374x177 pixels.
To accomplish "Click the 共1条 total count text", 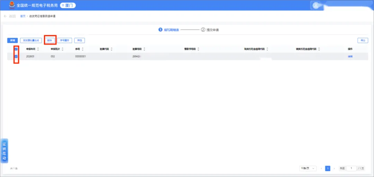I will tap(14, 168).
